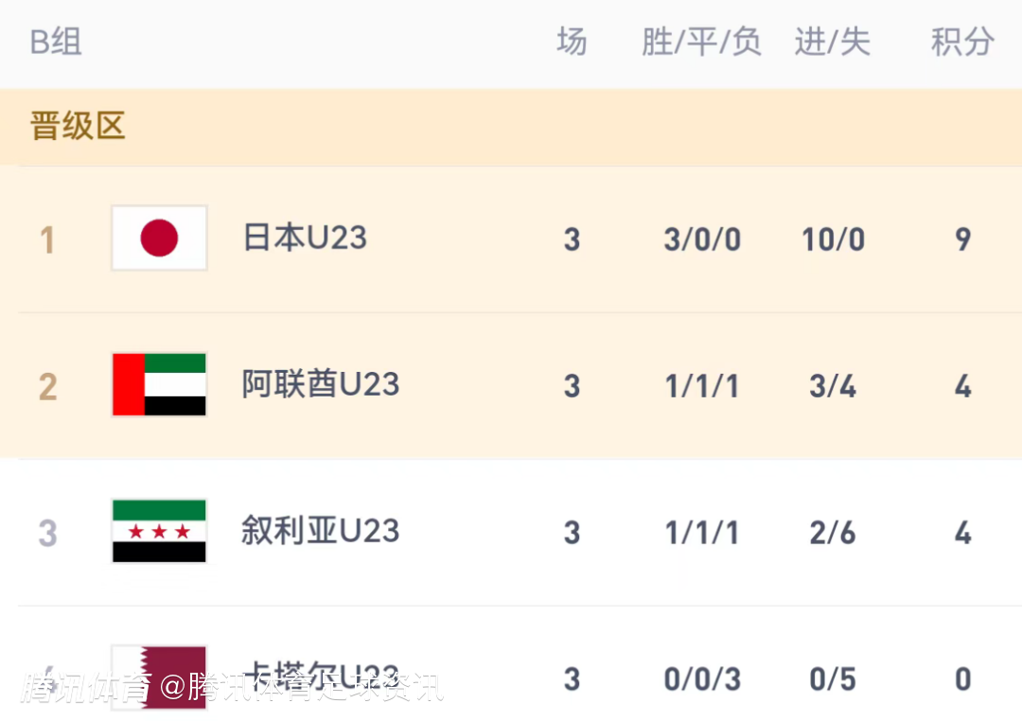Click the Japan flag icon
Image resolution: width=1022 pixels, height=721 pixels.
click(159, 238)
